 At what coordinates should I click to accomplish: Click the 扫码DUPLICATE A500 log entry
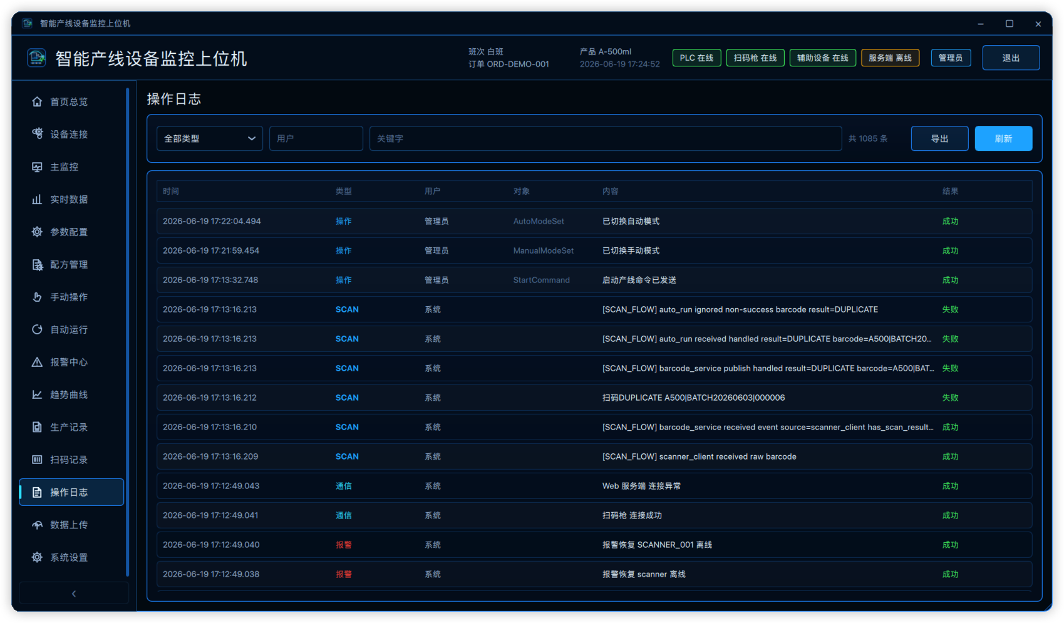pos(594,398)
